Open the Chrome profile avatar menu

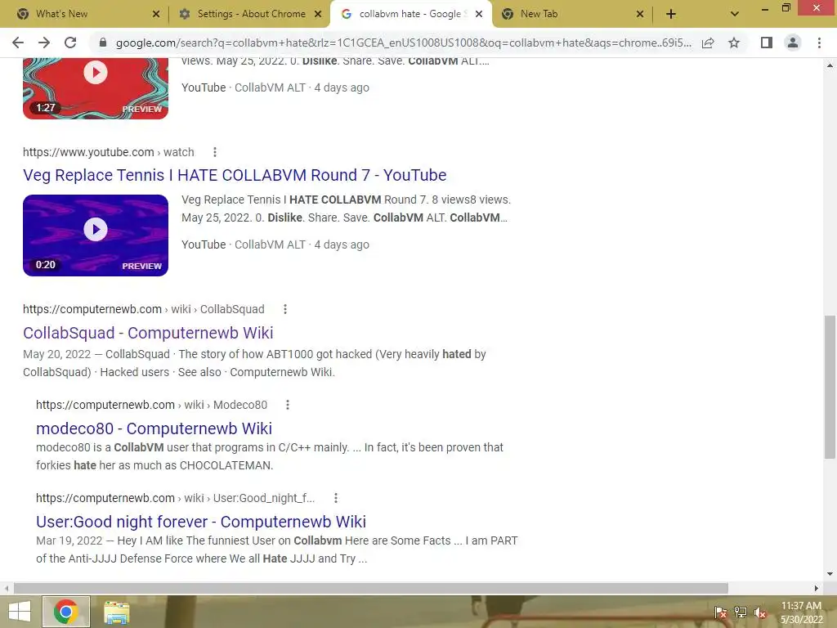793,43
